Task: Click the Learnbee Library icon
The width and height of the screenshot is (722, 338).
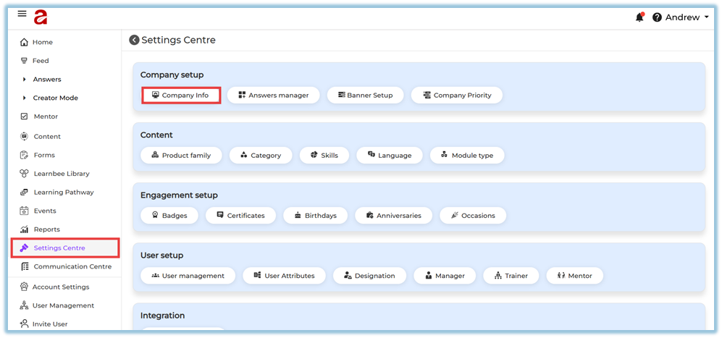Action: click(25, 174)
